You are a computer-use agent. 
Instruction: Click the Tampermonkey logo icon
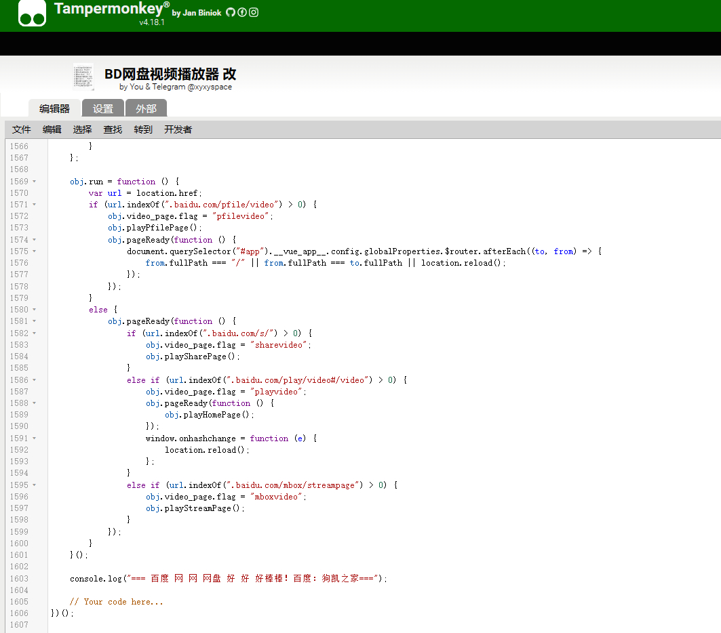pyautogui.click(x=32, y=13)
